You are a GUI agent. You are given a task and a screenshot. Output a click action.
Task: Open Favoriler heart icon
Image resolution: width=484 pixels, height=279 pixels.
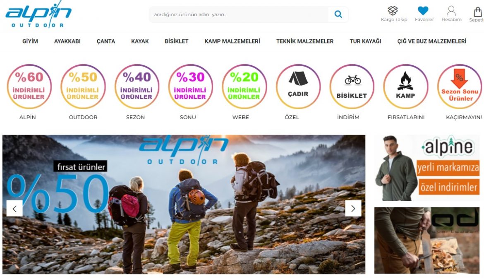tap(423, 11)
